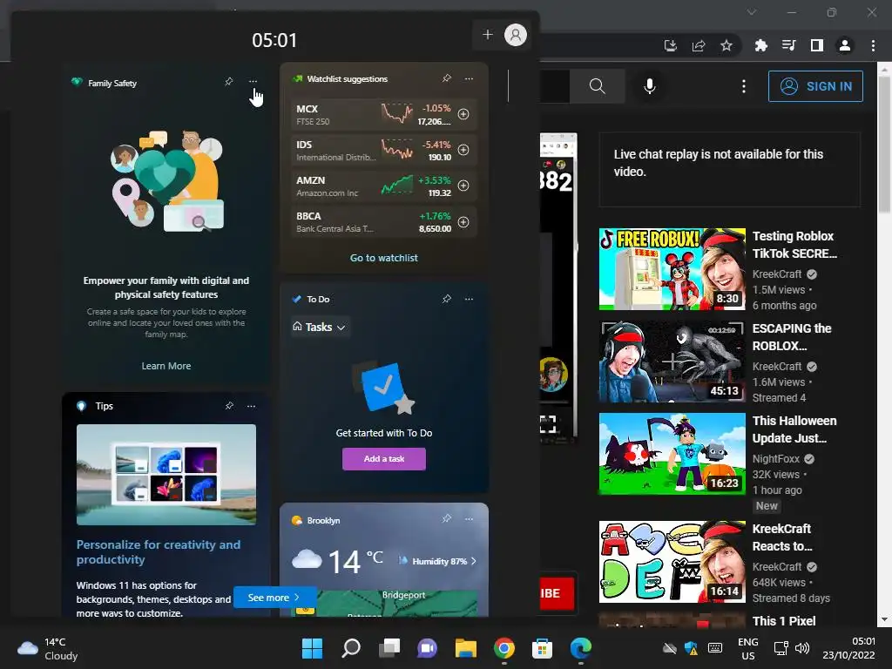Open Task View on taskbar

(x=389, y=648)
